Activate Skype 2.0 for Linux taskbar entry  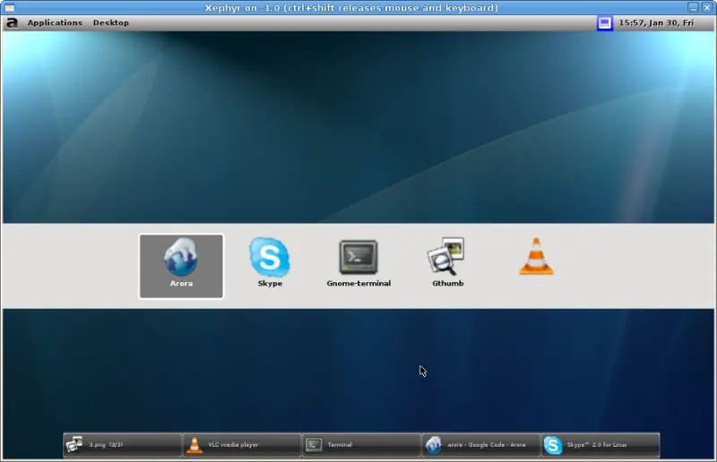coord(600,445)
